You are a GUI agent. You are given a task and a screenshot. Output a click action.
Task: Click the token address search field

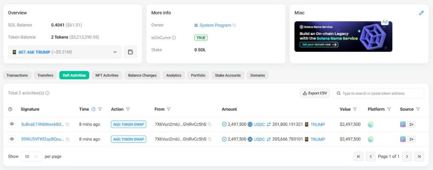(x=378, y=93)
